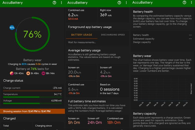Open overflow menu on the 76% charging screen
This screenshot has height=130, width=195.
click(x=61, y=3)
